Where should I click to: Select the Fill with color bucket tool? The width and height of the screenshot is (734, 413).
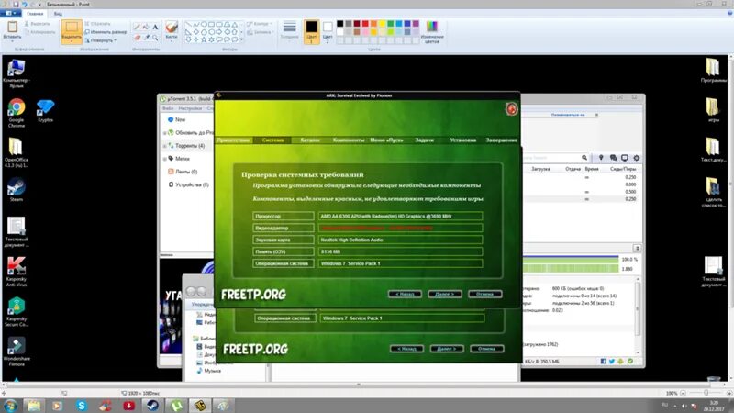coord(146,28)
